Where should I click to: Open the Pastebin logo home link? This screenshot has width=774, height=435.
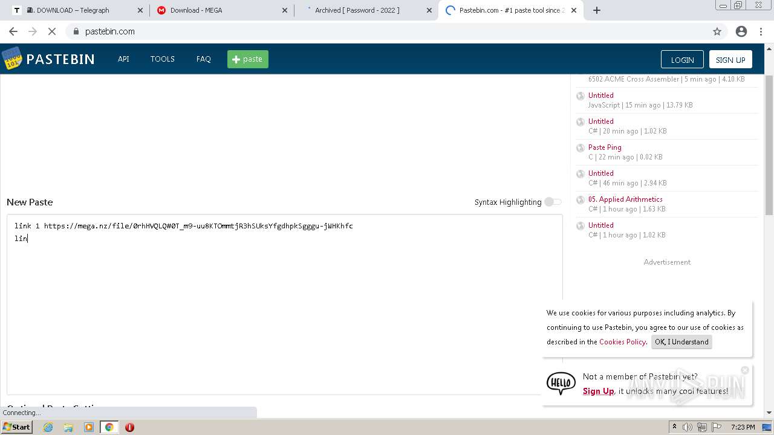(x=48, y=59)
